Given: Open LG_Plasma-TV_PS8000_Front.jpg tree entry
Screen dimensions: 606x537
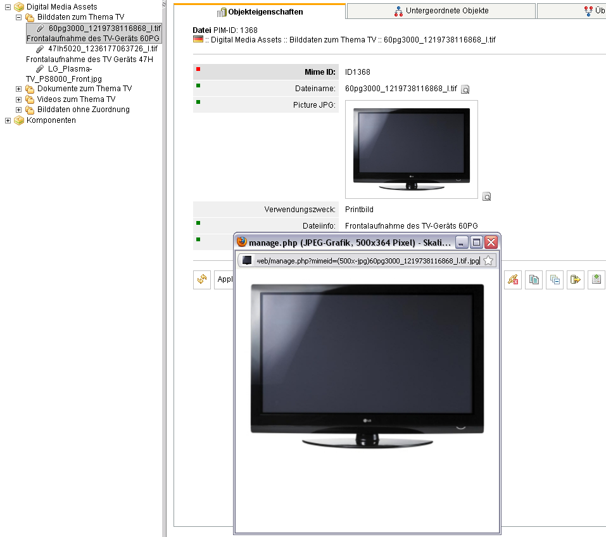Looking at the screenshot, I should click(x=70, y=69).
